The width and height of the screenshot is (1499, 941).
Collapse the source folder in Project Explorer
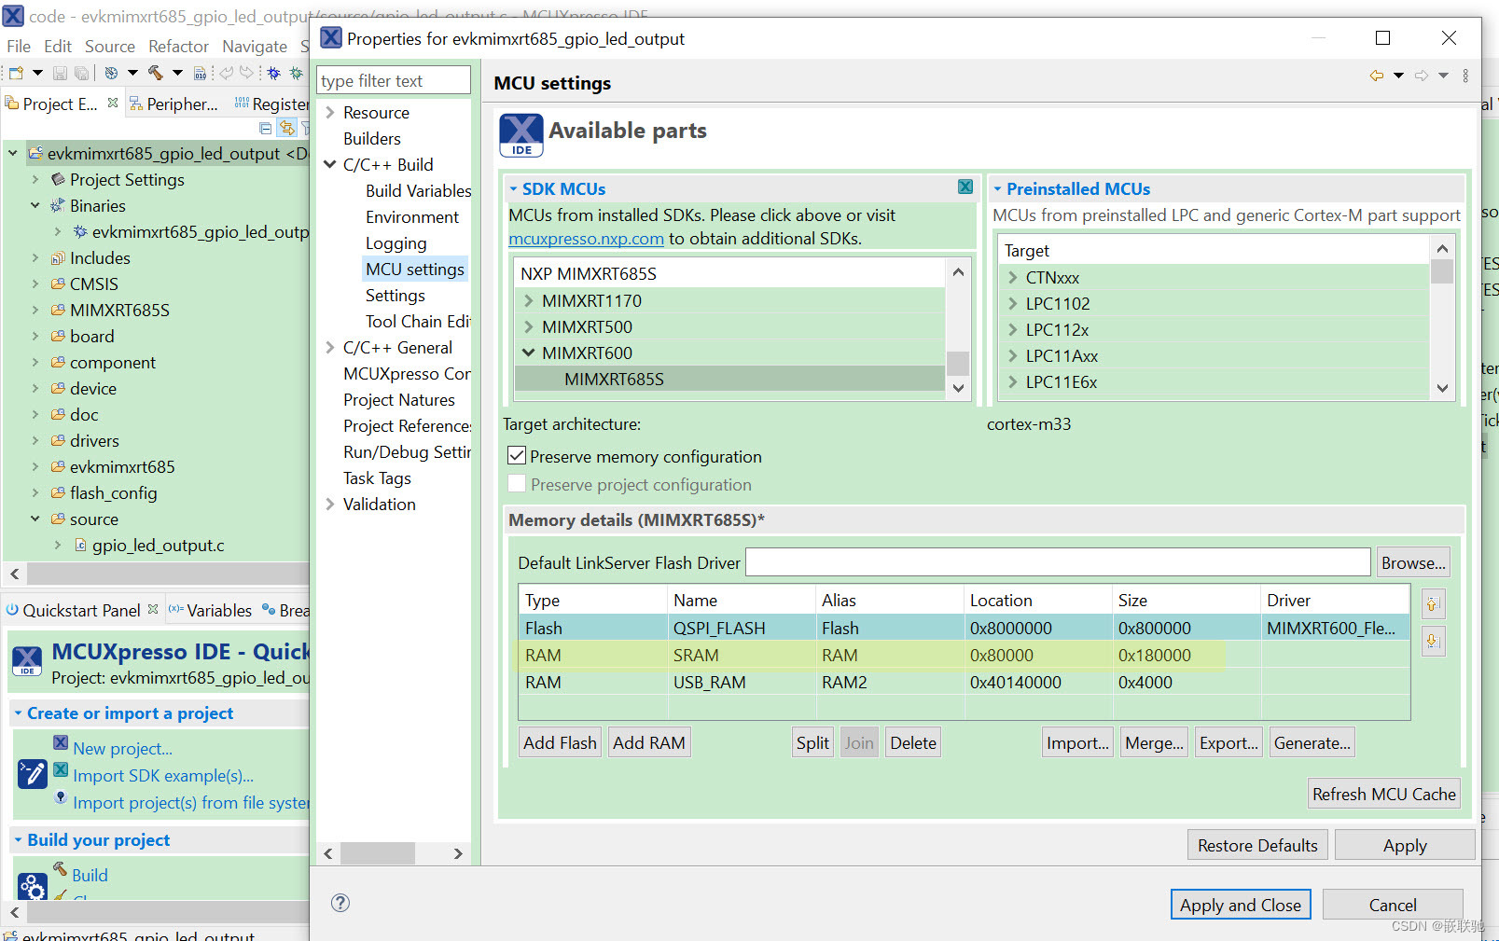(35, 519)
